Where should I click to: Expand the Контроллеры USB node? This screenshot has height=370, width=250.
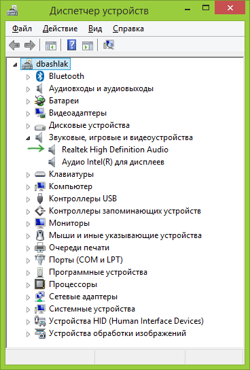pyautogui.click(x=28, y=199)
